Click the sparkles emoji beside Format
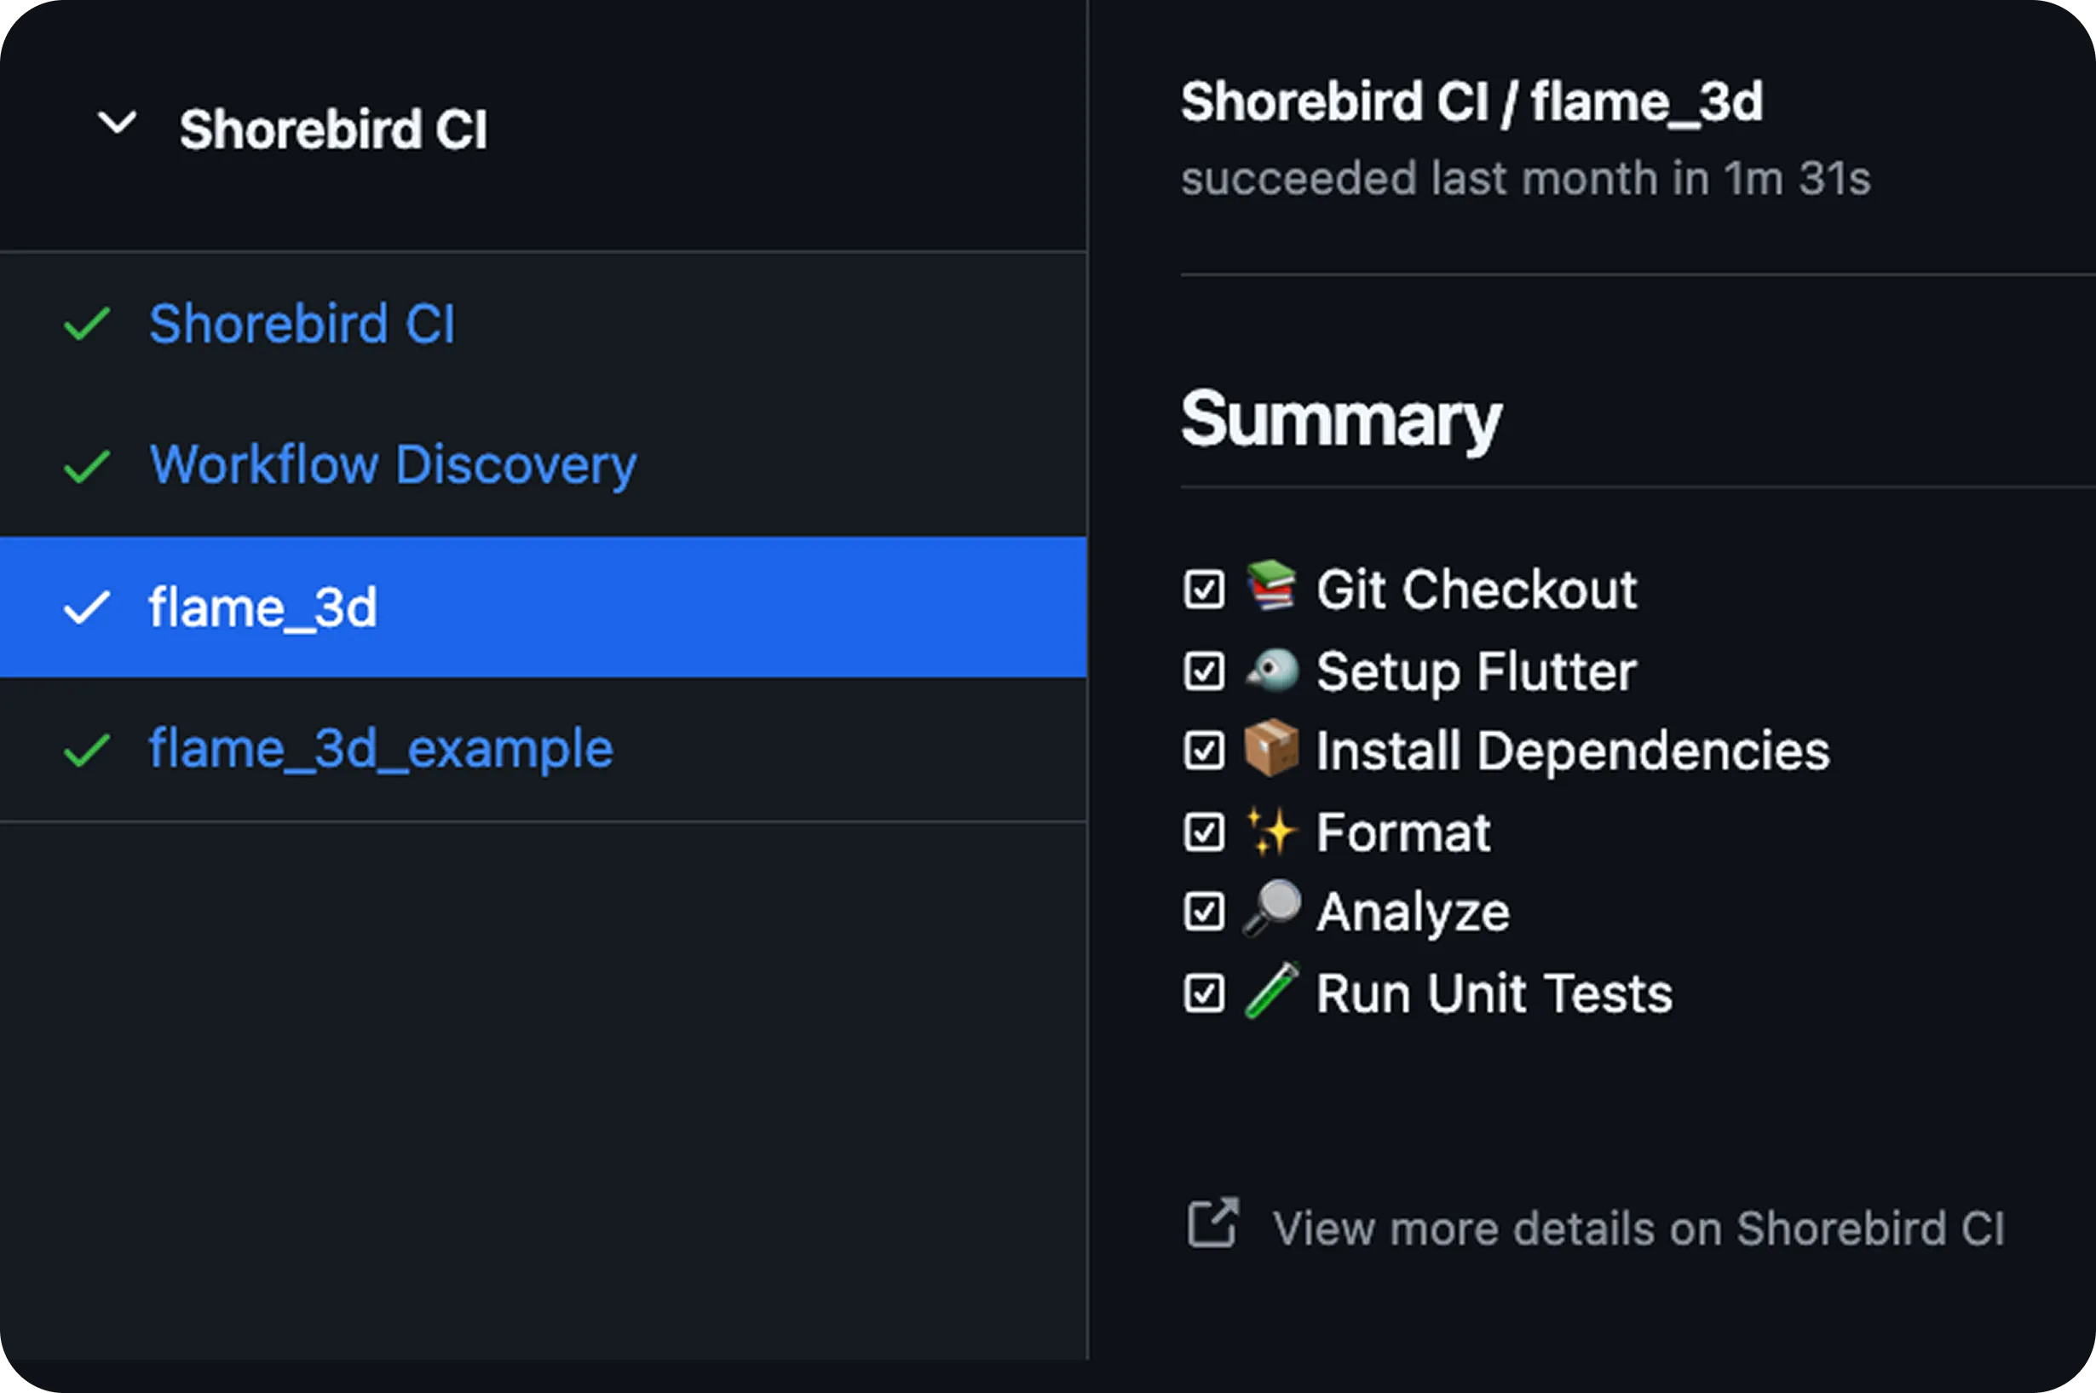 coord(1270,832)
